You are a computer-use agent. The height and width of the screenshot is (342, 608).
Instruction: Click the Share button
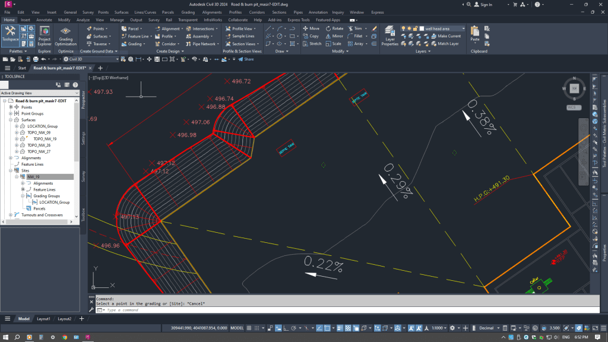[x=246, y=59]
